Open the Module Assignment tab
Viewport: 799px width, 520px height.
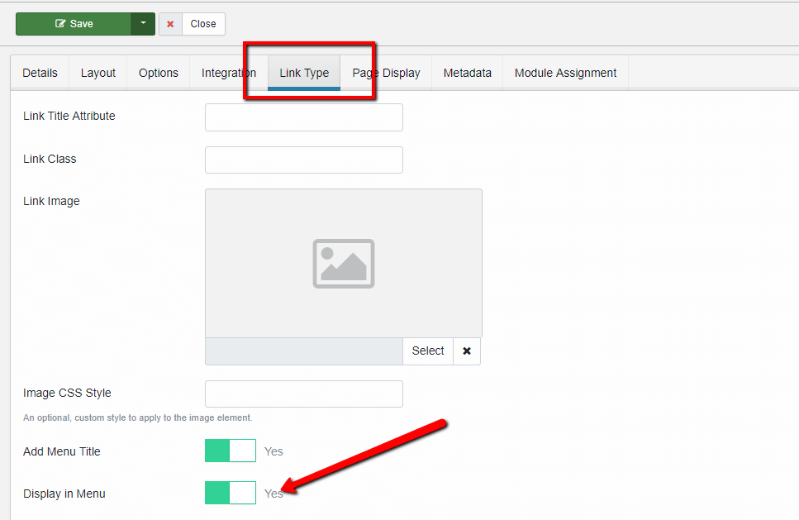[566, 73]
